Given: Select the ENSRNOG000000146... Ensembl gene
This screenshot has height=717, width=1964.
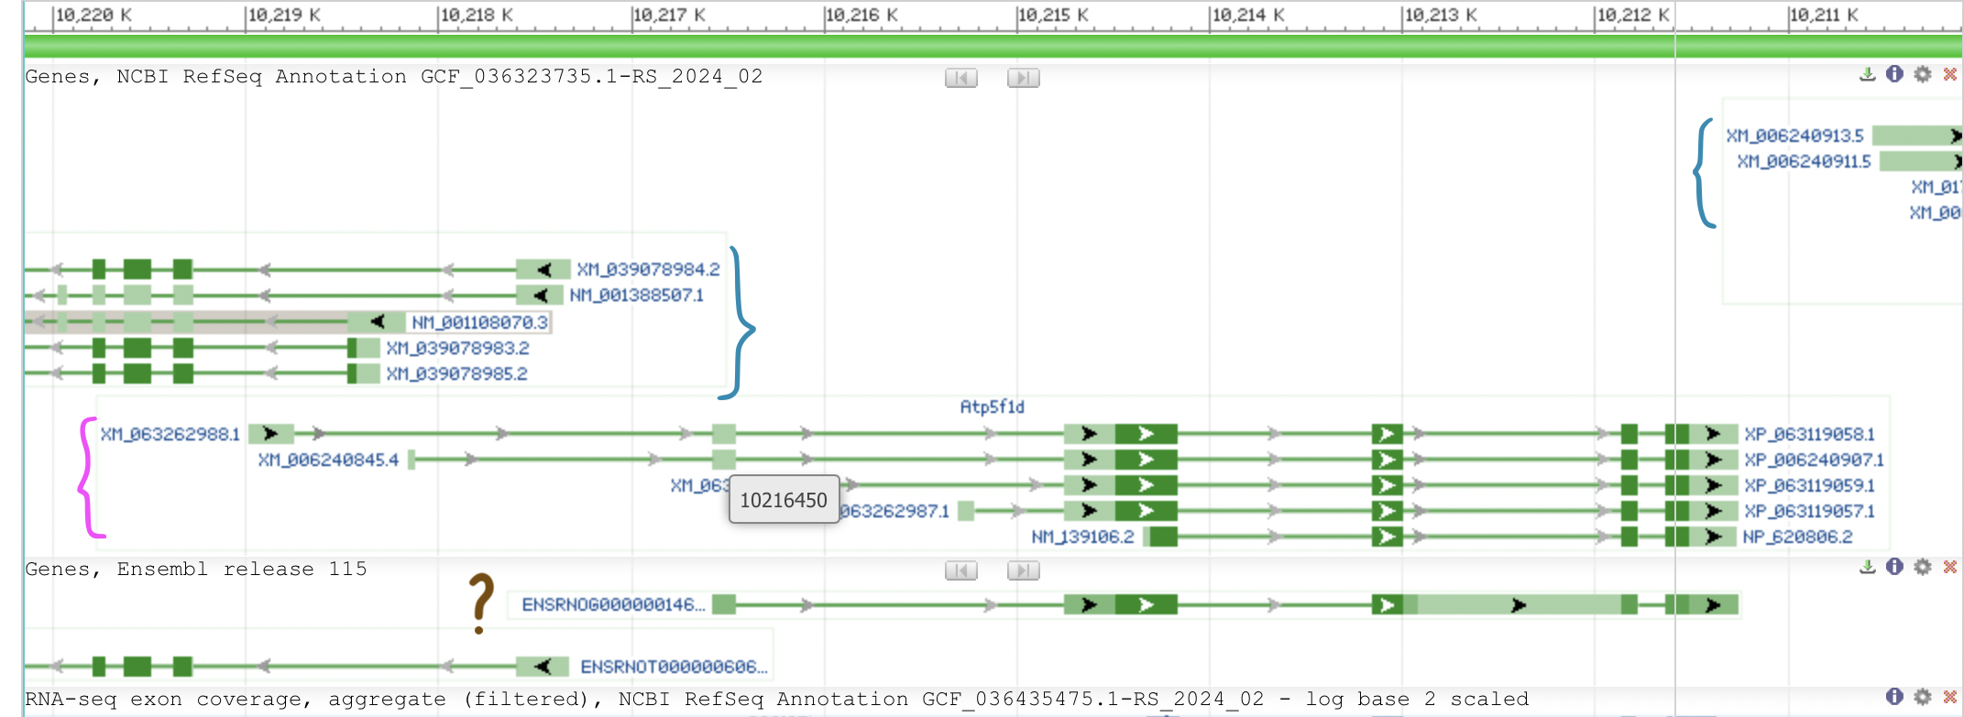Looking at the screenshot, I should [613, 604].
